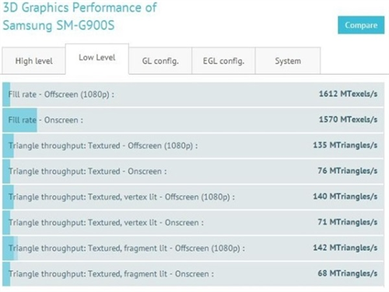The width and height of the screenshot is (389, 292).
Task: Click the 1570 MTexels/s value
Action: pos(348,119)
